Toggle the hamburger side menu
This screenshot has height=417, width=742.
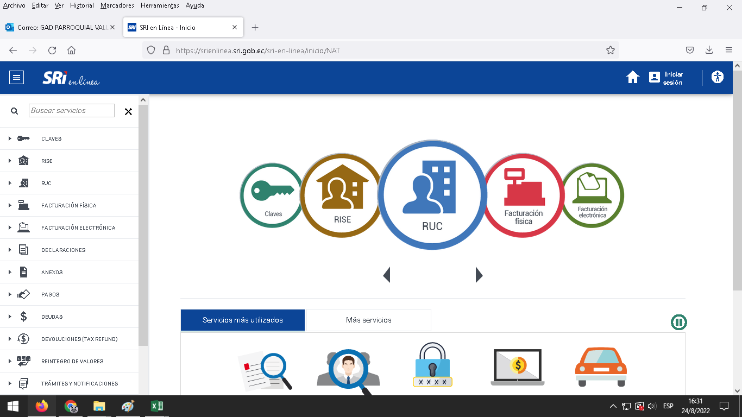[17, 78]
